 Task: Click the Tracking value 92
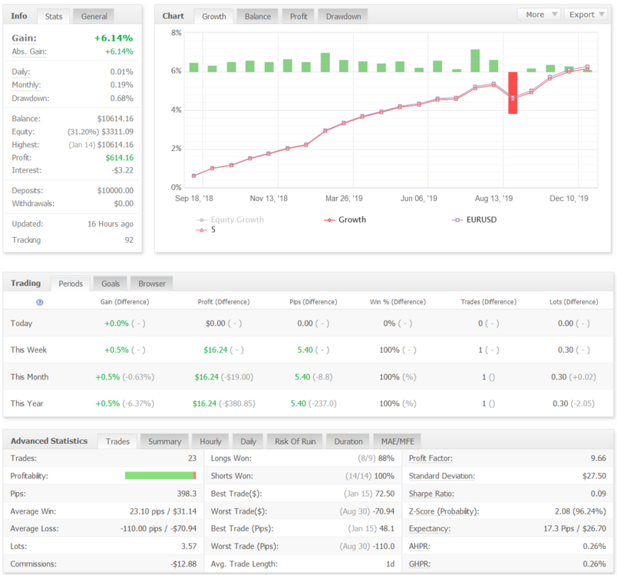[129, 240]
